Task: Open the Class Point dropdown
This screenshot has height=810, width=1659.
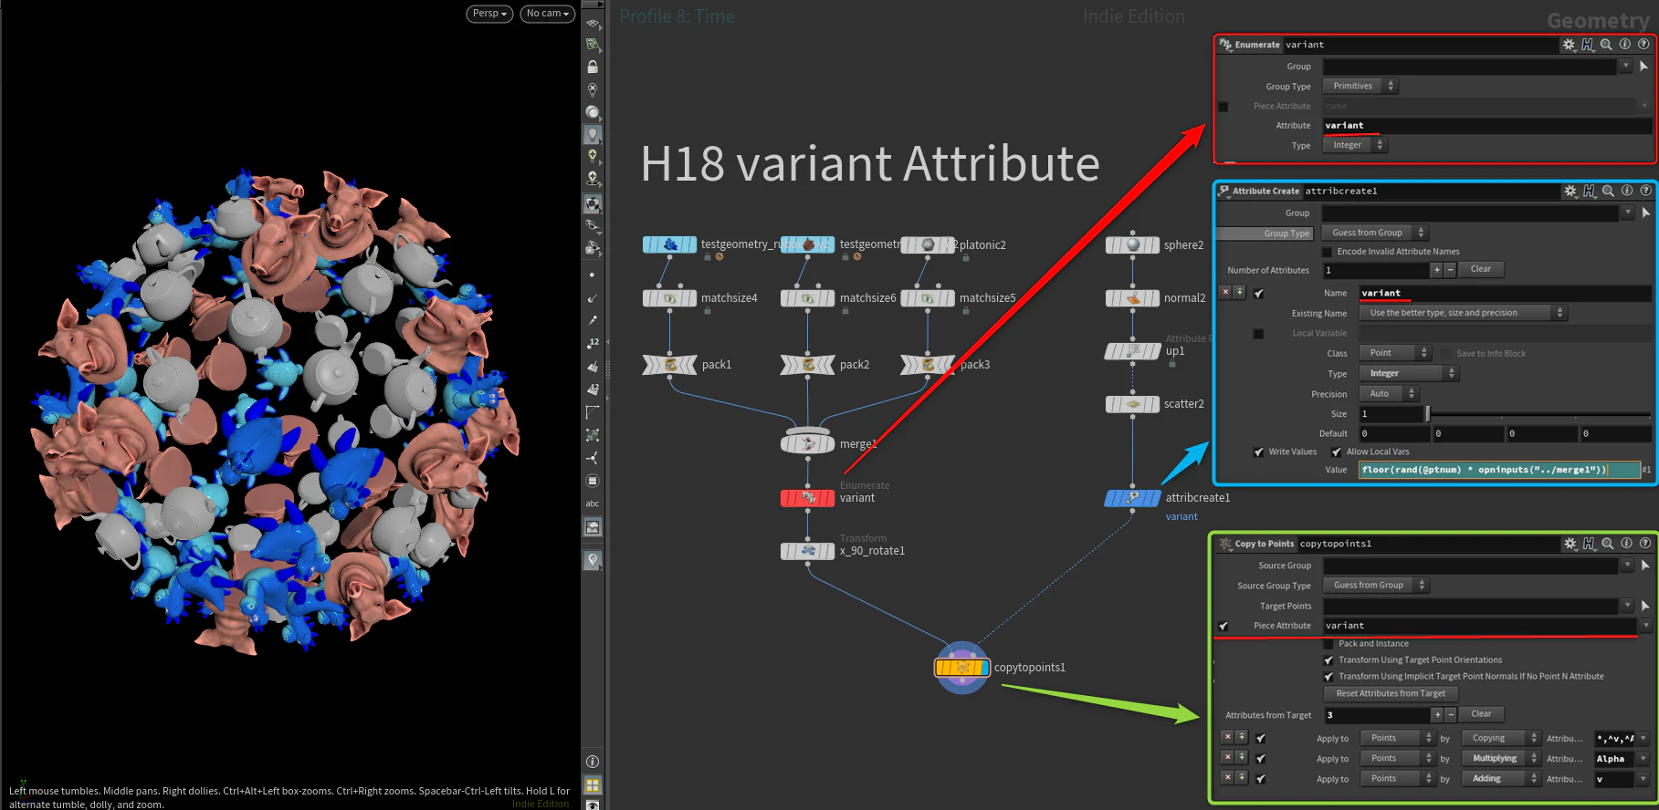Action: click(x=1396, y=353)
